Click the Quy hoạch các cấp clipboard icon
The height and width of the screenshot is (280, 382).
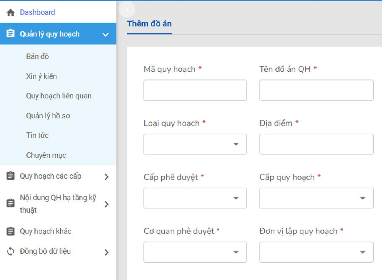point(11,176)
